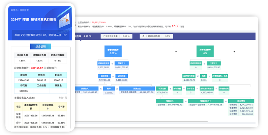
Task: Click the 销售费用 row 6,743,308.51
Action: point(241,105)
